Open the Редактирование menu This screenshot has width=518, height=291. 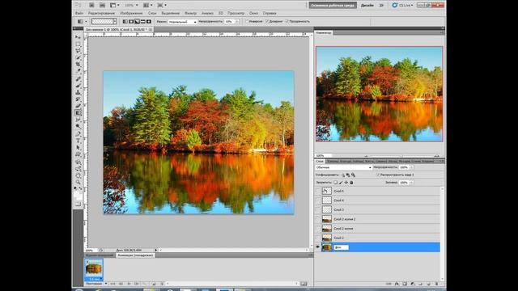(x=101, y=13)
